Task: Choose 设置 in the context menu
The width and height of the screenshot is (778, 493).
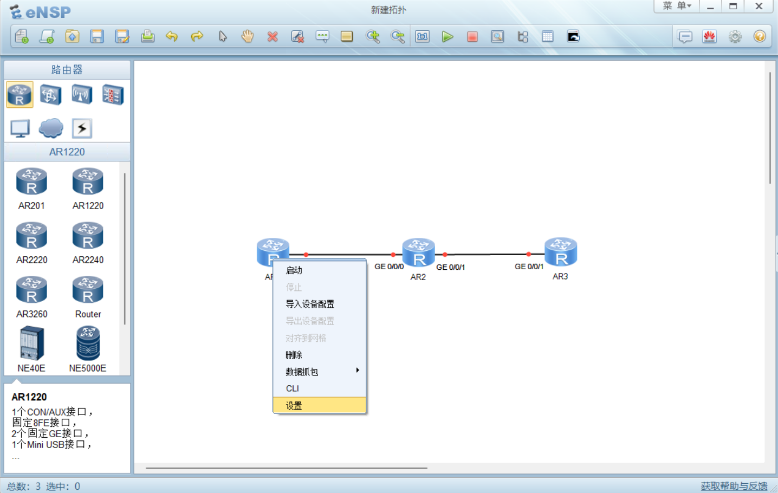Action: 320,405
